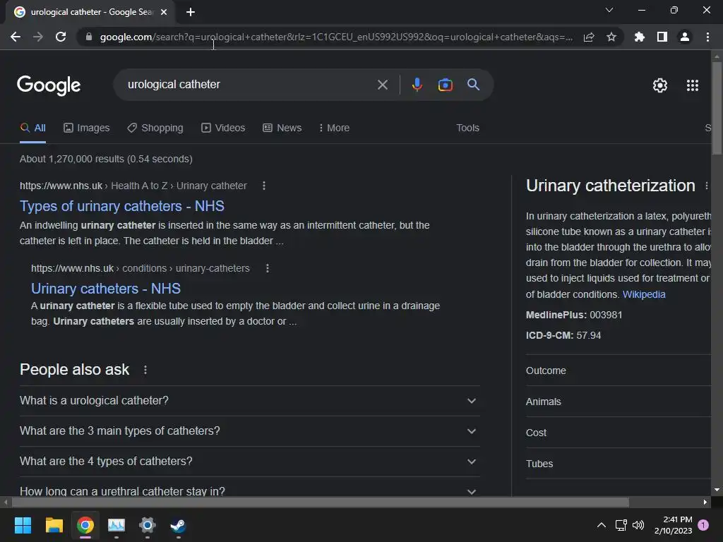Open Settings from the taskbar

click(147, 525)
